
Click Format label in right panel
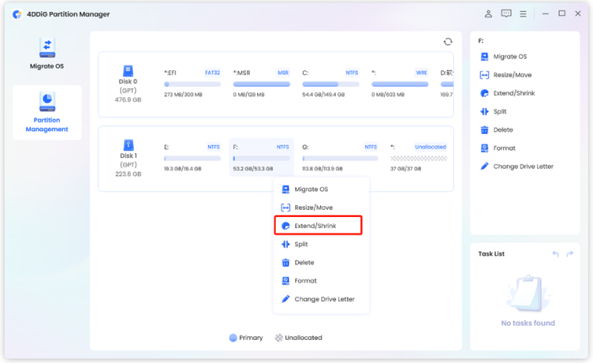(504, 148)
